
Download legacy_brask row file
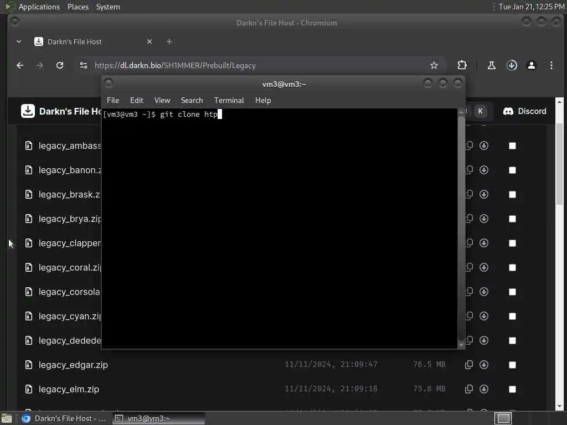pyautogui.click(x=484, y=194)
